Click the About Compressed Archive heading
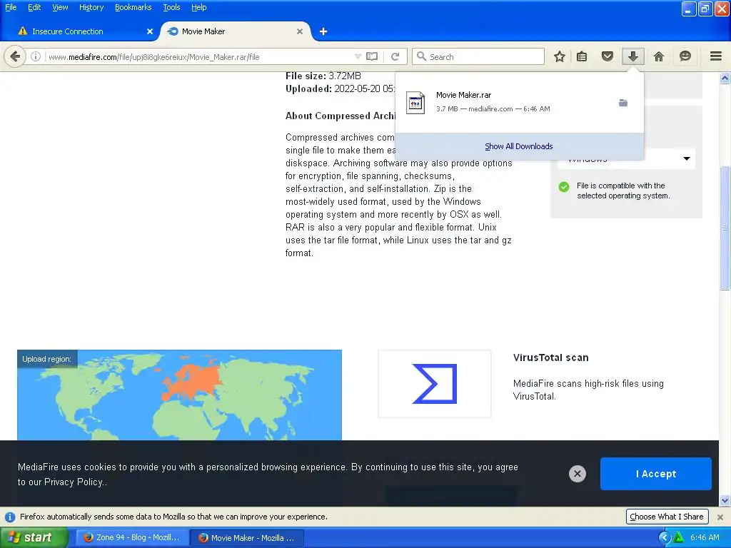 [341, 116]
